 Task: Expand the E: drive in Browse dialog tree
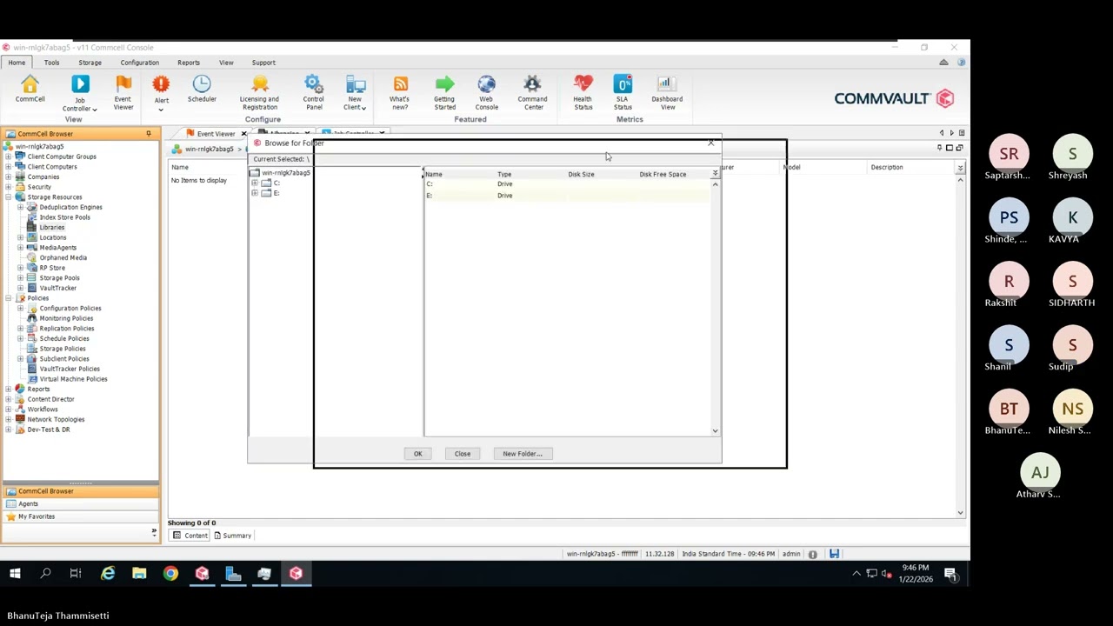click(x=255, y=193)
